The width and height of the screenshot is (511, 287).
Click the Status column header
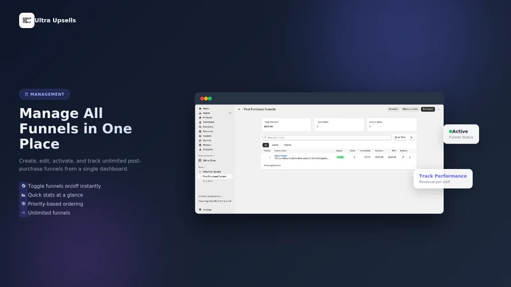click(339, 151)
